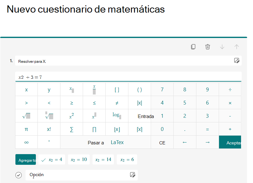Move the question up with the arrow
This screenshot has width=253, height=183.
tap(237, 47)
